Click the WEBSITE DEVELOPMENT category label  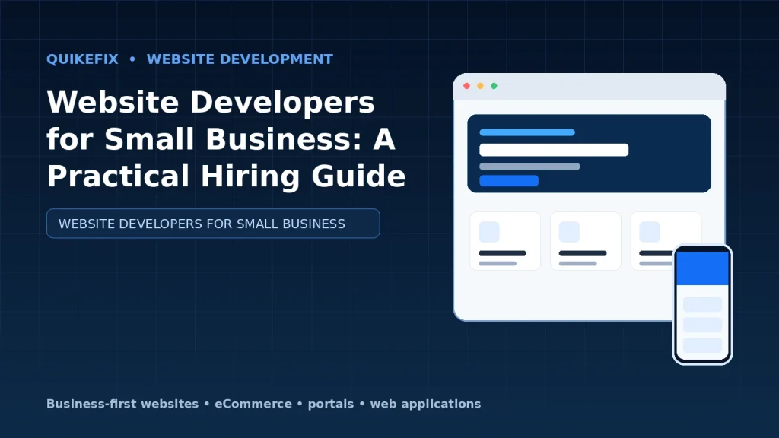coord(240,59)
